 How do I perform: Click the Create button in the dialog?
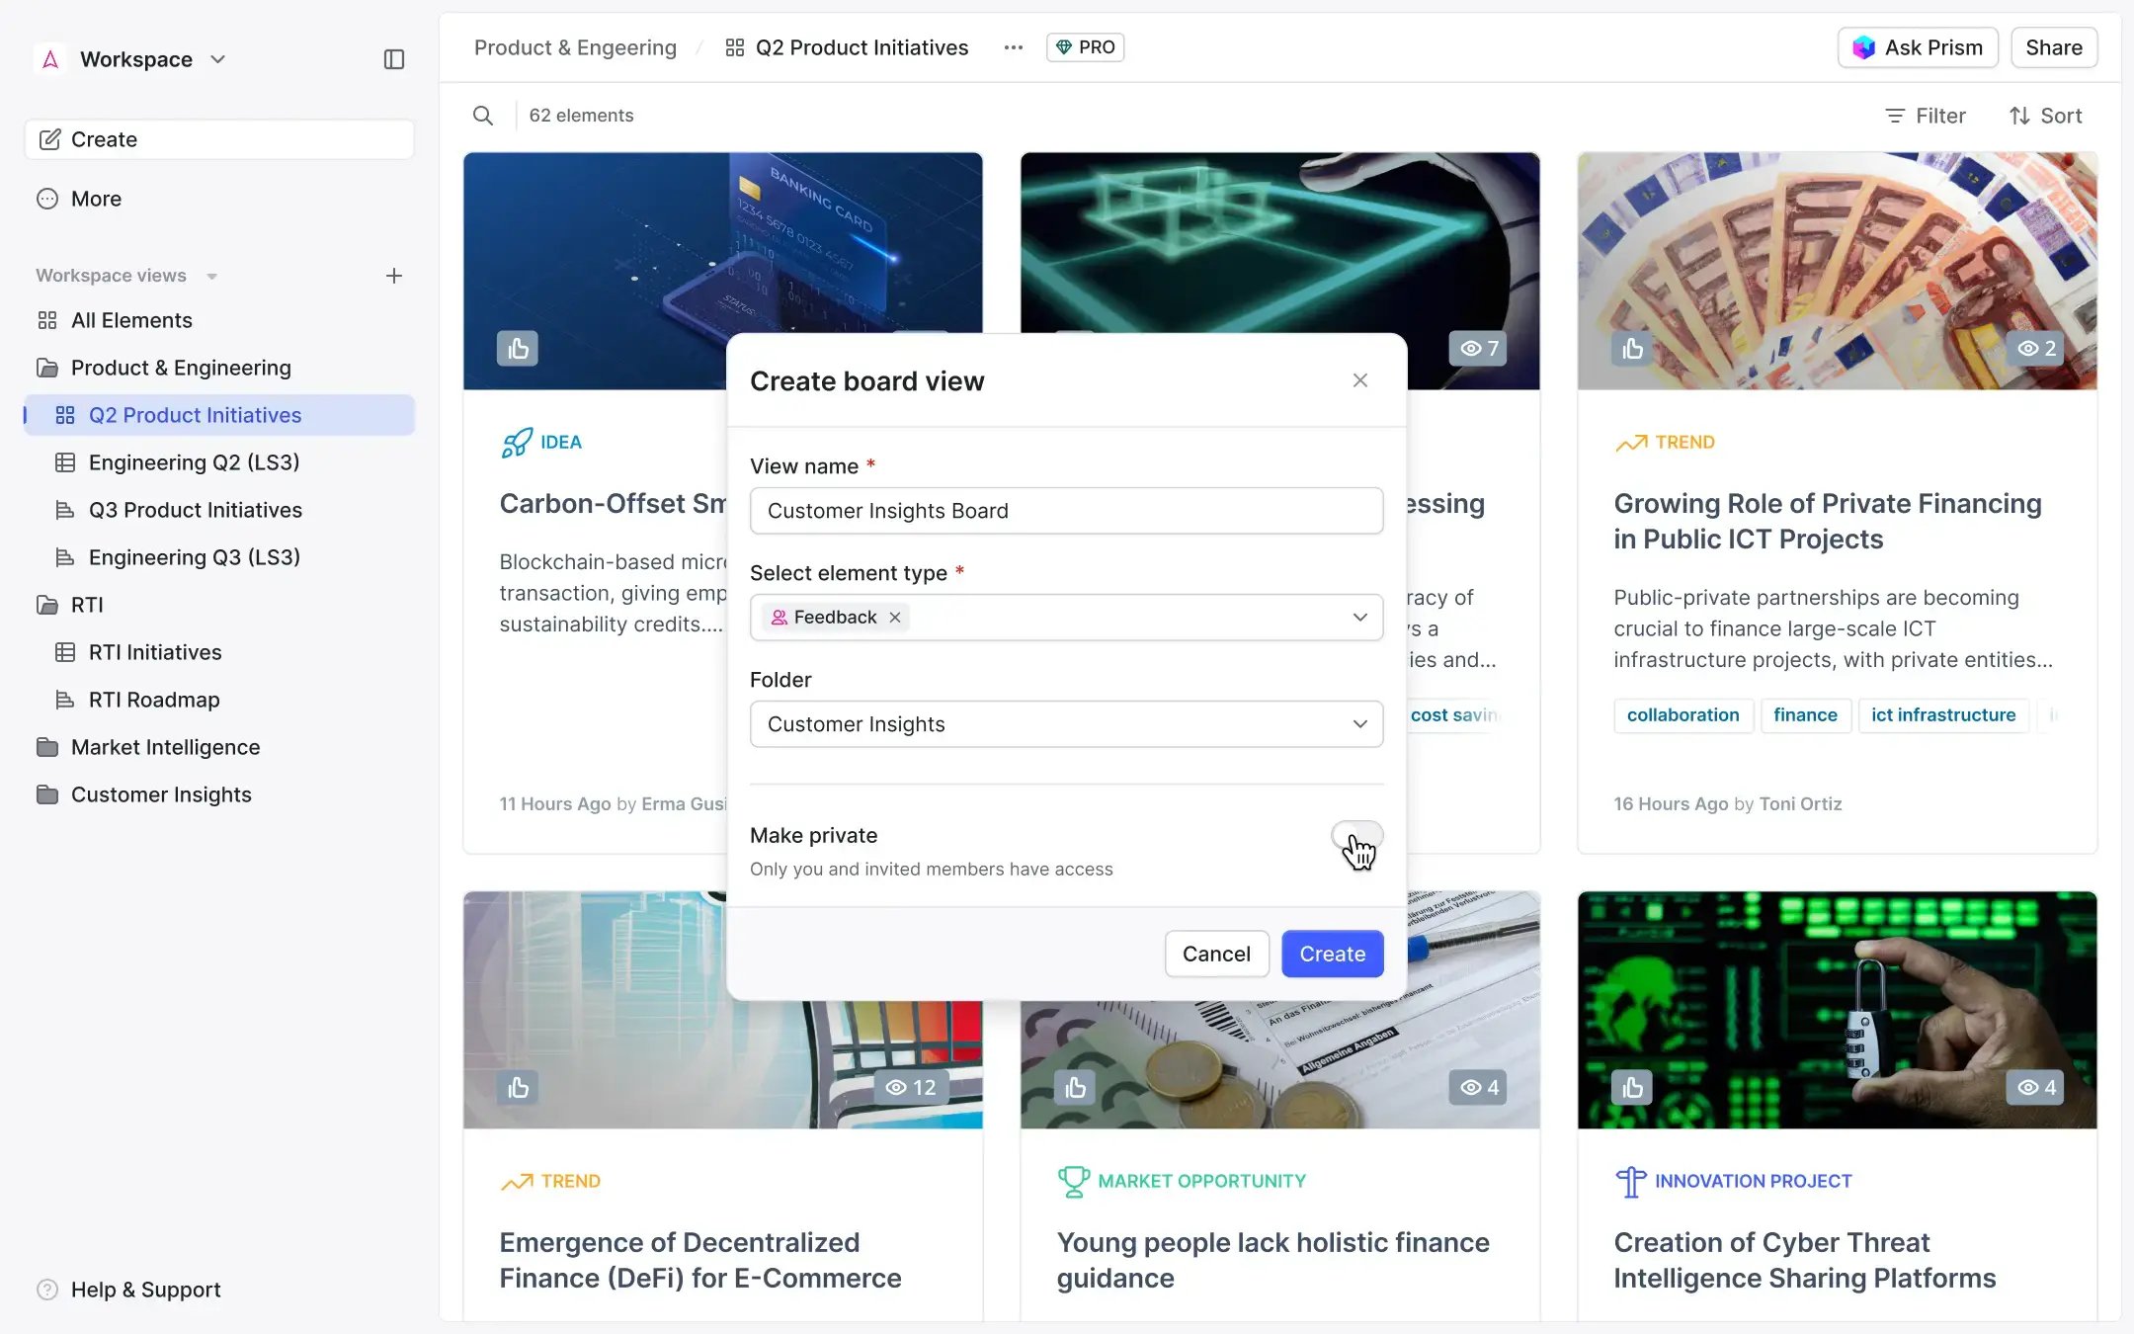(x=1332, y=954)
